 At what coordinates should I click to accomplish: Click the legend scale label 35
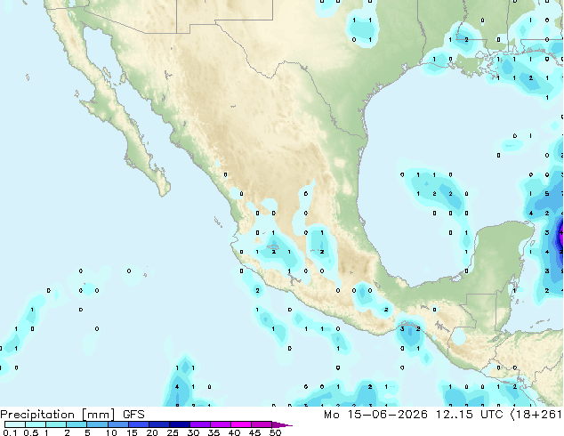(x=214, y=432)
